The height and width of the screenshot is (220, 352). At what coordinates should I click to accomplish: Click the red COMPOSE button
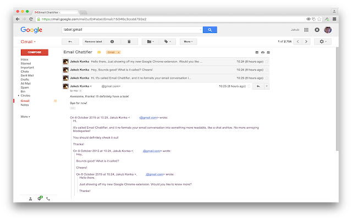(35, 52)
